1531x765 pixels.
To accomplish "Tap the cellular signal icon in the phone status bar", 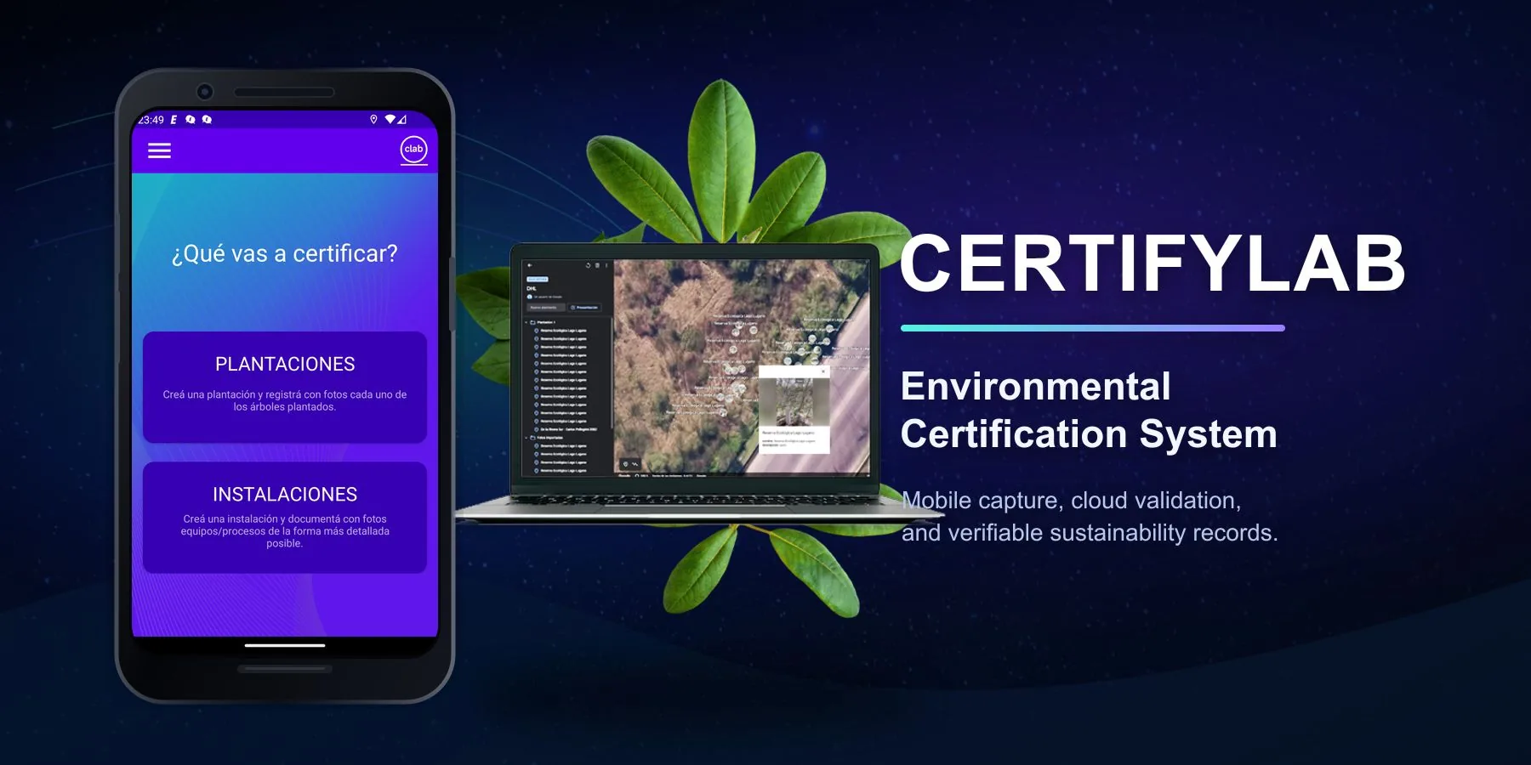I will point(401,120).
